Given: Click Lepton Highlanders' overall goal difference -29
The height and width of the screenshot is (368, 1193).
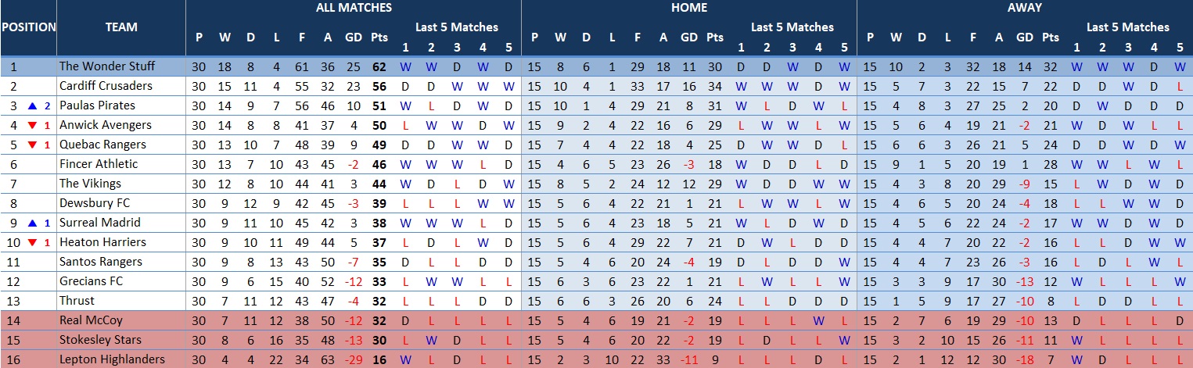Looking at the screenshot, I should (x=354, y=359).
